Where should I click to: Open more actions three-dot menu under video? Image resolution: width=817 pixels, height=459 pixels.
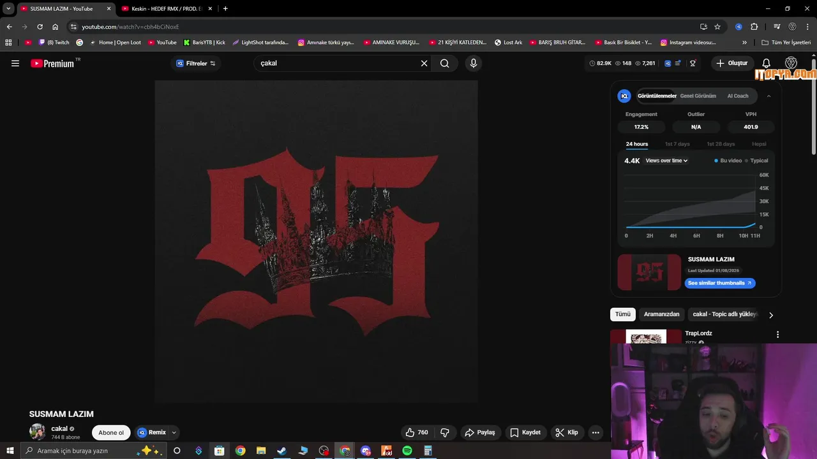(596, 432)
